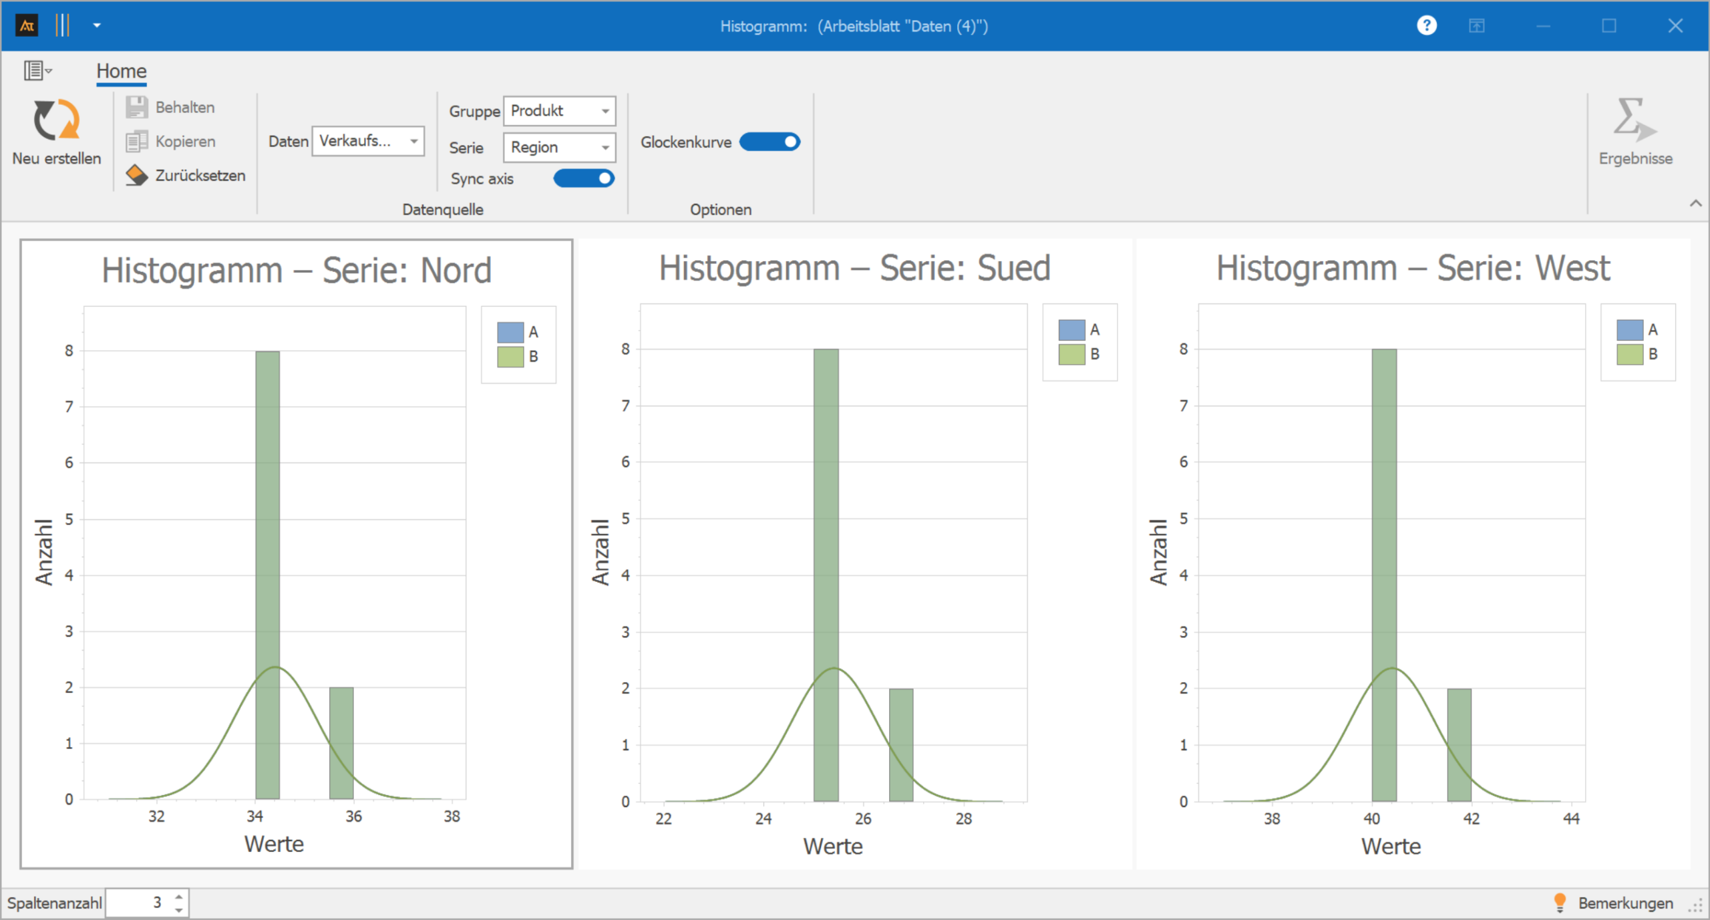
Task: Open the Ergebnisse sigma icon
Action: [x=1634, y=121]
